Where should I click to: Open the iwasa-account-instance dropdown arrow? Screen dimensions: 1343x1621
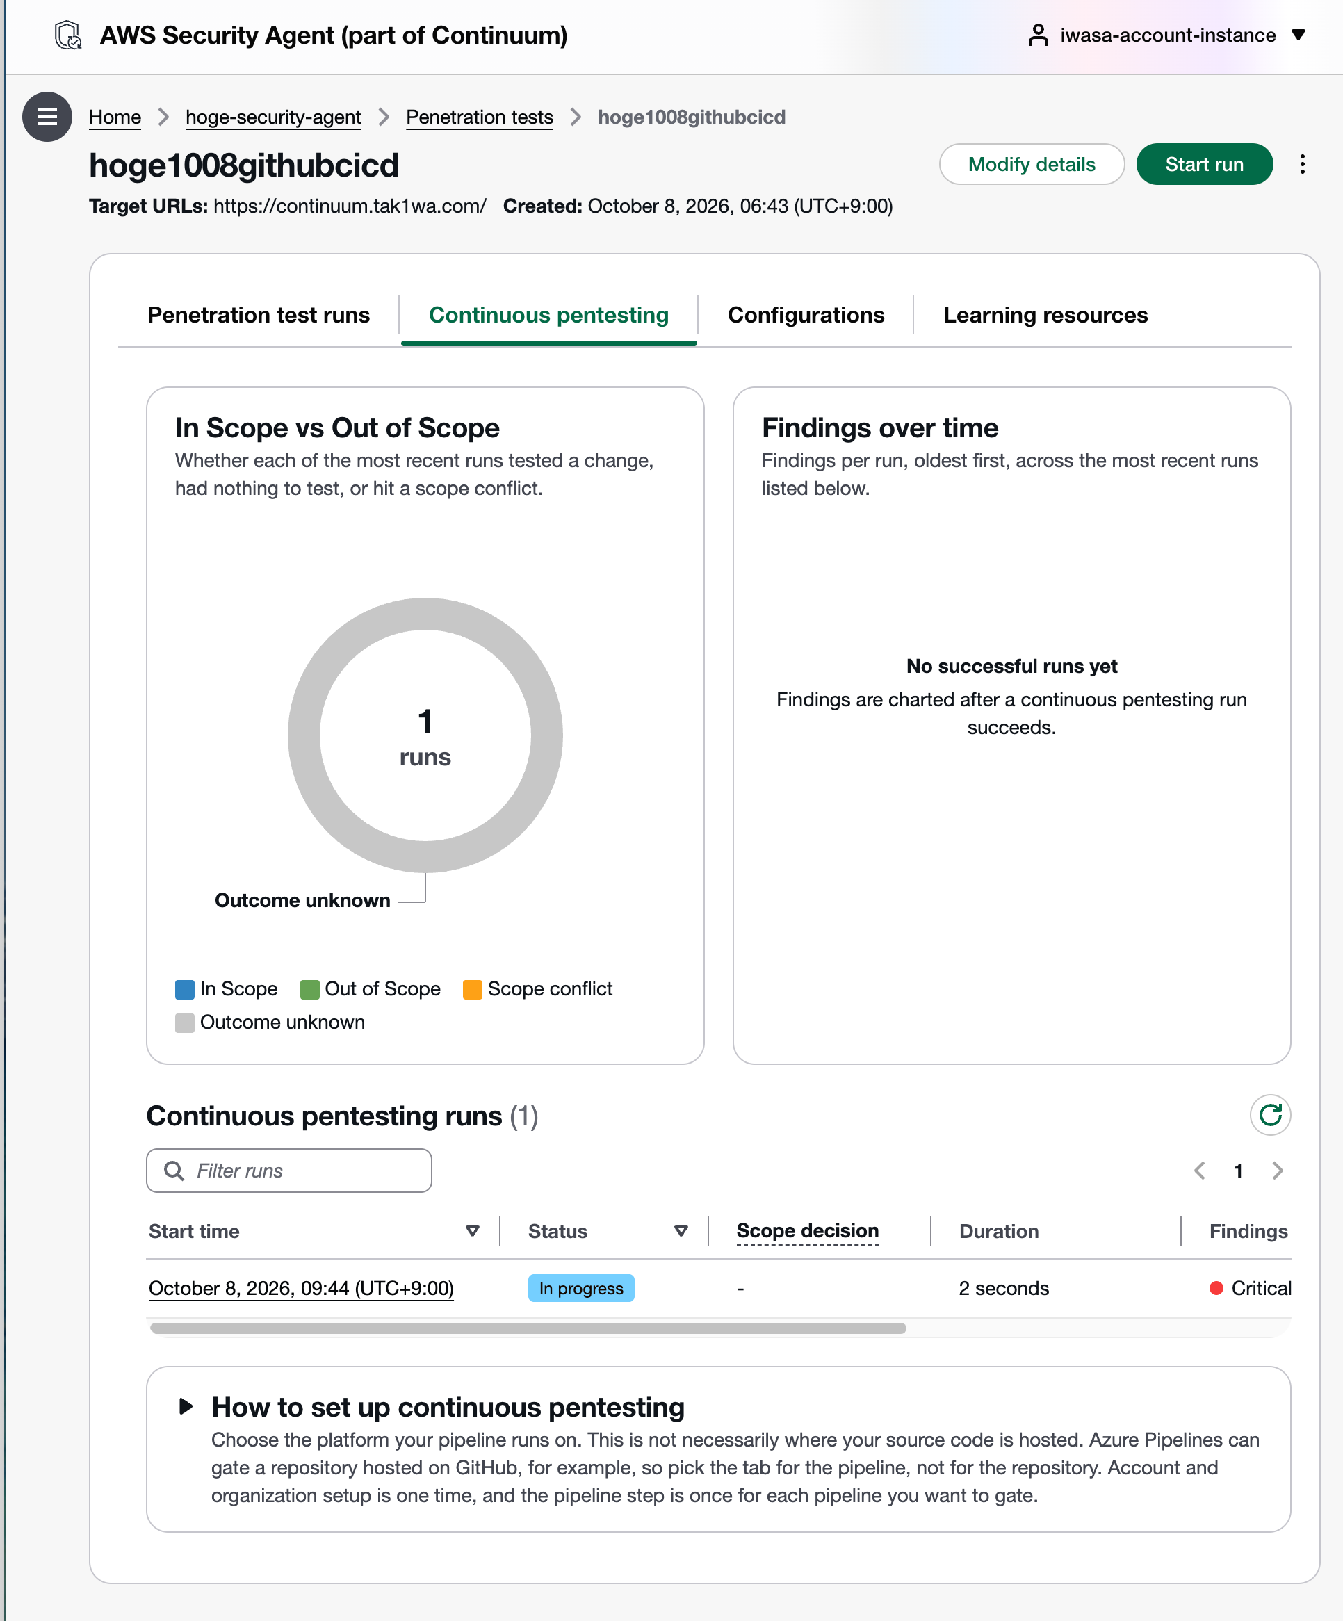pyautogui.click(x=1299, y=35)
